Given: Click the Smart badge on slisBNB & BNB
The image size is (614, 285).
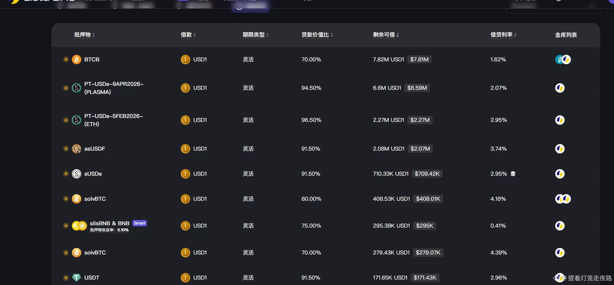Looking at the screenshot, I should 140,223.
